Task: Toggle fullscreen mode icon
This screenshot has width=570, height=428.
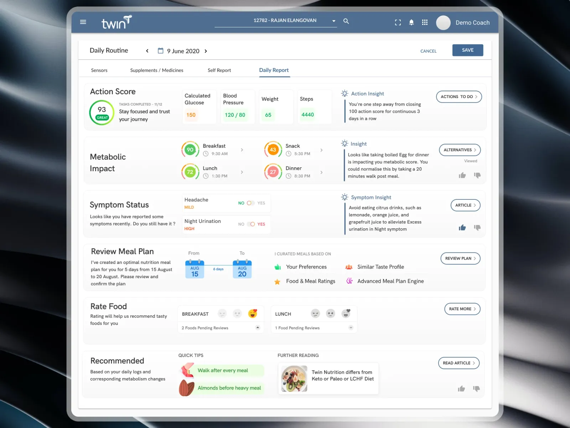Action: [398, 22]
